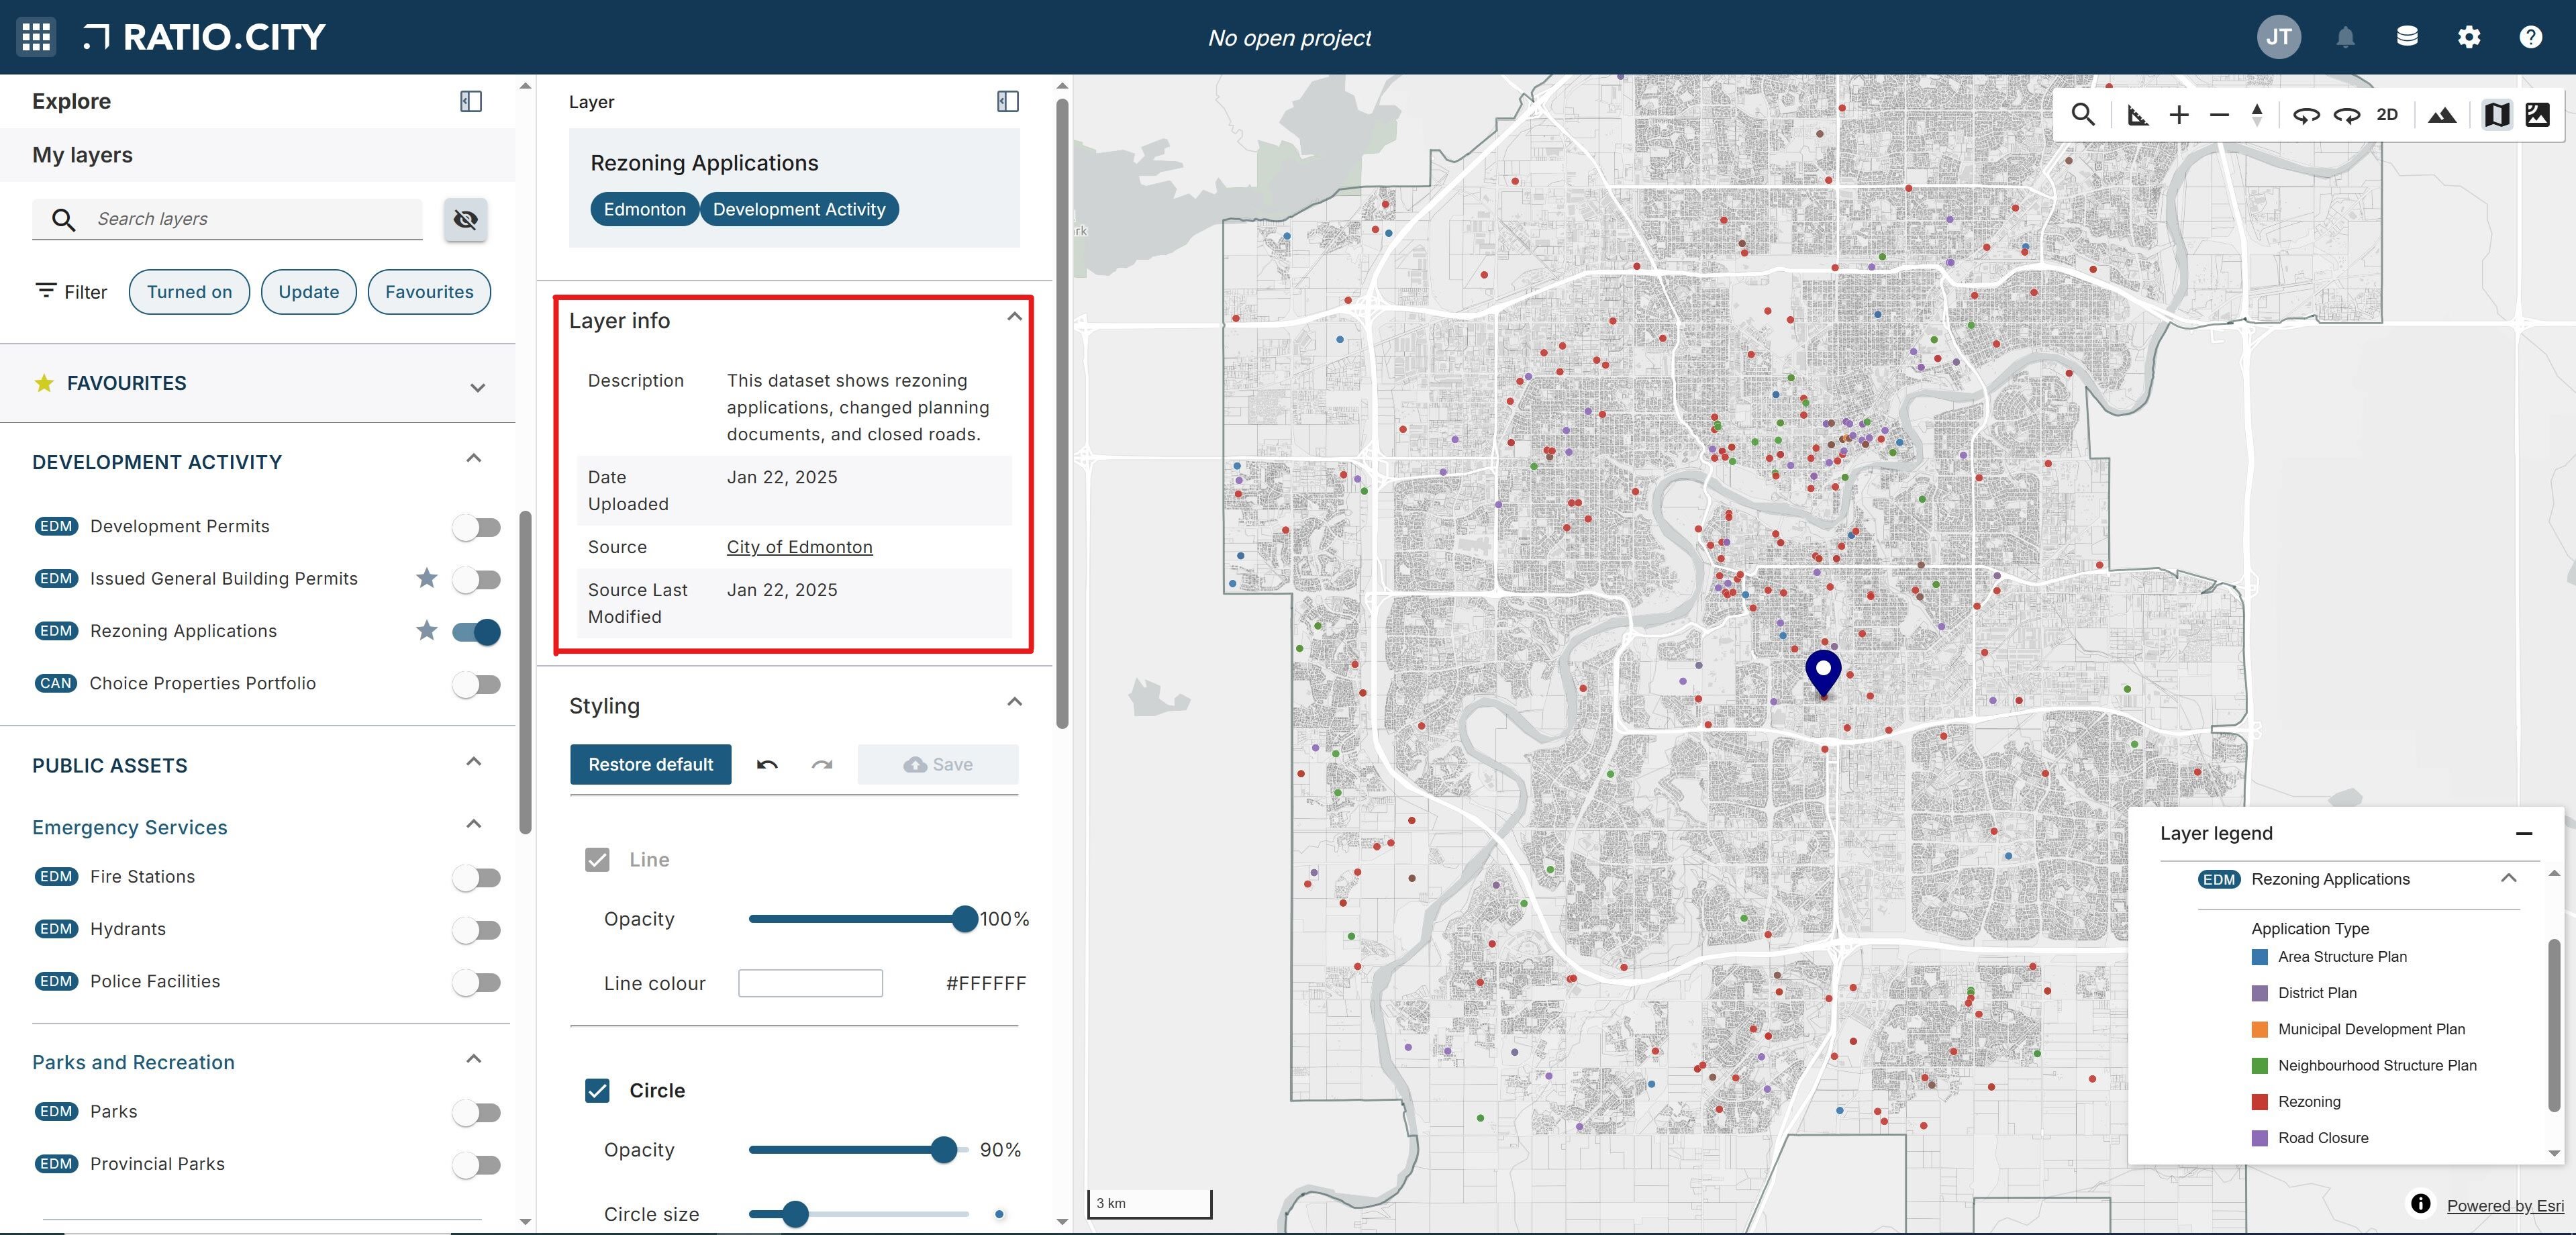This screenshot has height=1235, width=2576.
Task: Turn on Police Facilities layer
Action: pos(476,982)
